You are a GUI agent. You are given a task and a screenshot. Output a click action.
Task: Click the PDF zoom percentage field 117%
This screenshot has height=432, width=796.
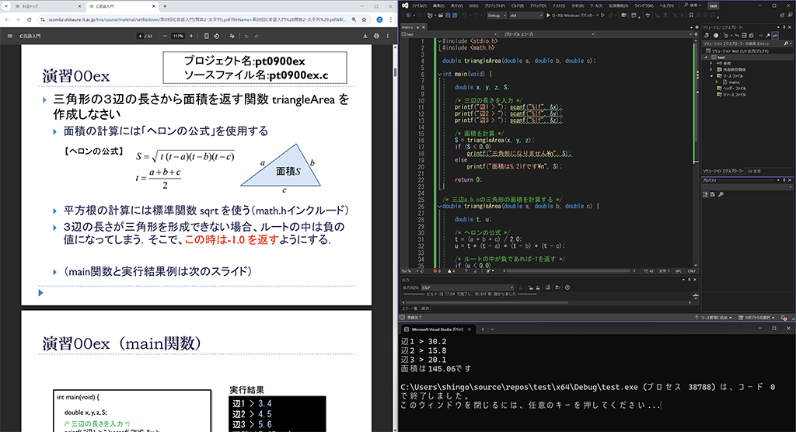point(178,36)
